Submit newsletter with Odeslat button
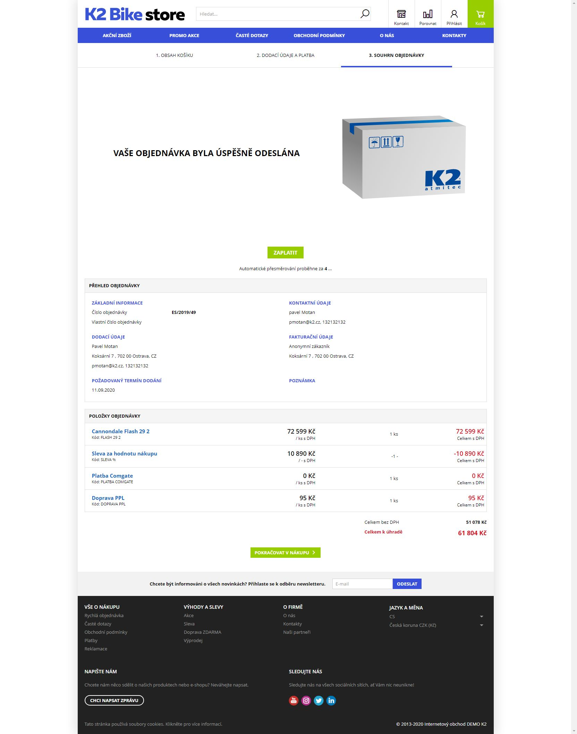The image size is (577, 734). [407, 584]
